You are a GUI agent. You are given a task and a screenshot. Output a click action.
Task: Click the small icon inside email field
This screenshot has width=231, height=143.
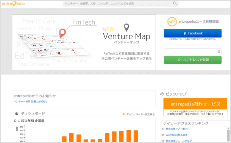click(219, 51)
